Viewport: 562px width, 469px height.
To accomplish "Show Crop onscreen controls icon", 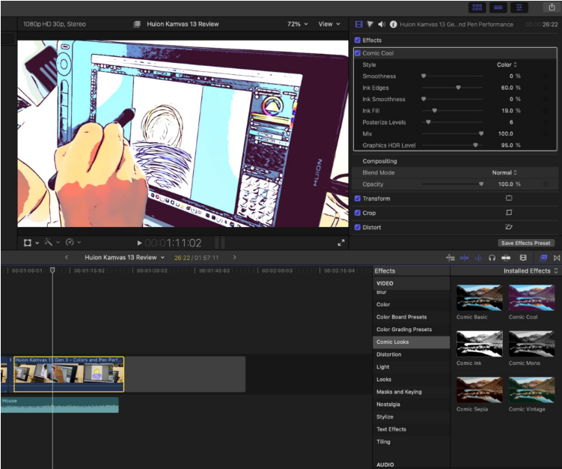I will coord(509,213).
